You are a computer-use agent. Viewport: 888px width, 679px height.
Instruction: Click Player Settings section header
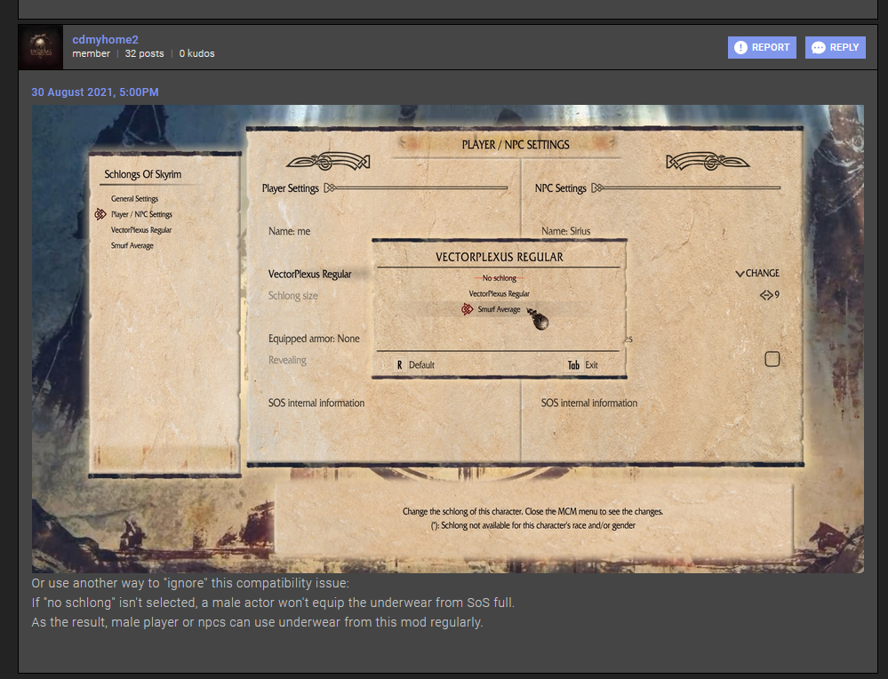(290, 188)
